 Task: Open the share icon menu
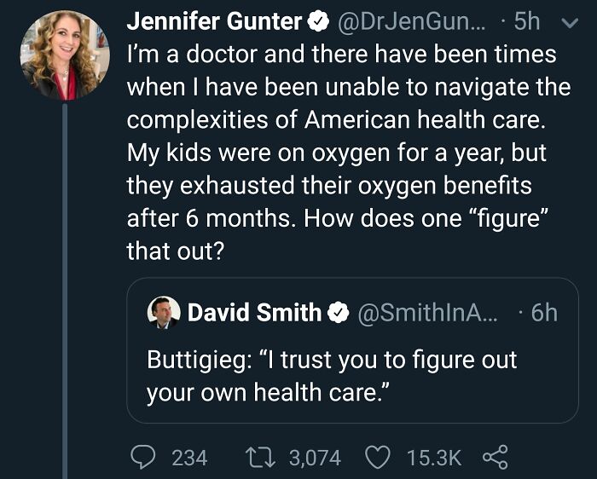(496, 458)
